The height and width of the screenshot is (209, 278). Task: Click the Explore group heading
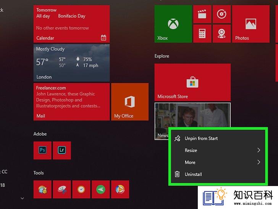click(x=162, y=56)
